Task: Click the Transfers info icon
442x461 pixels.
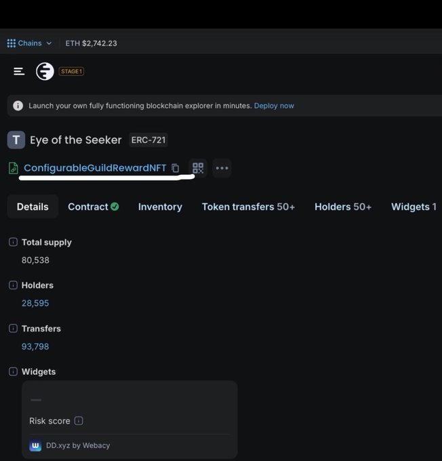Action: tap(14, 328)
